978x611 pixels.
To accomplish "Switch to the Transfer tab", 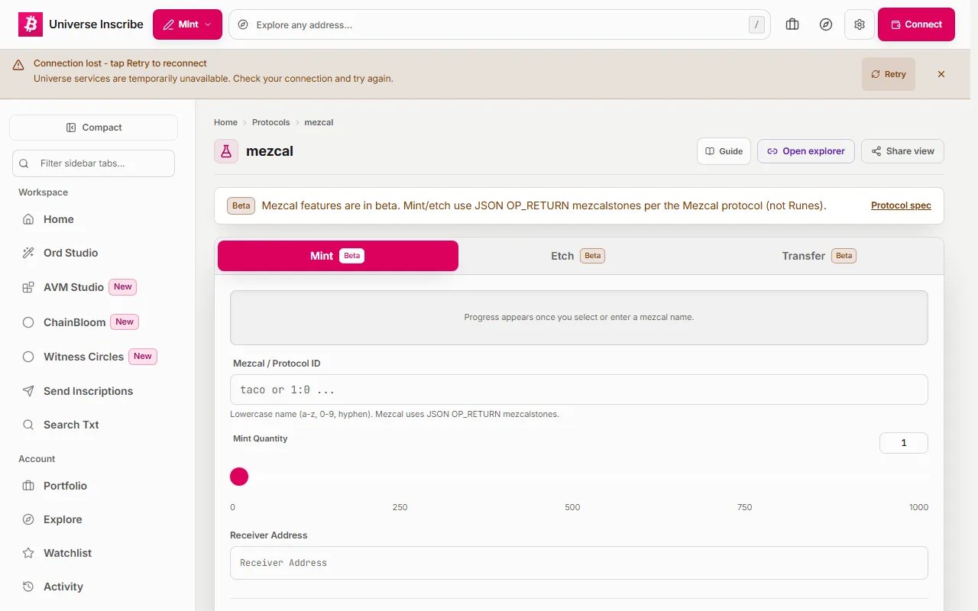I will 819,256.
